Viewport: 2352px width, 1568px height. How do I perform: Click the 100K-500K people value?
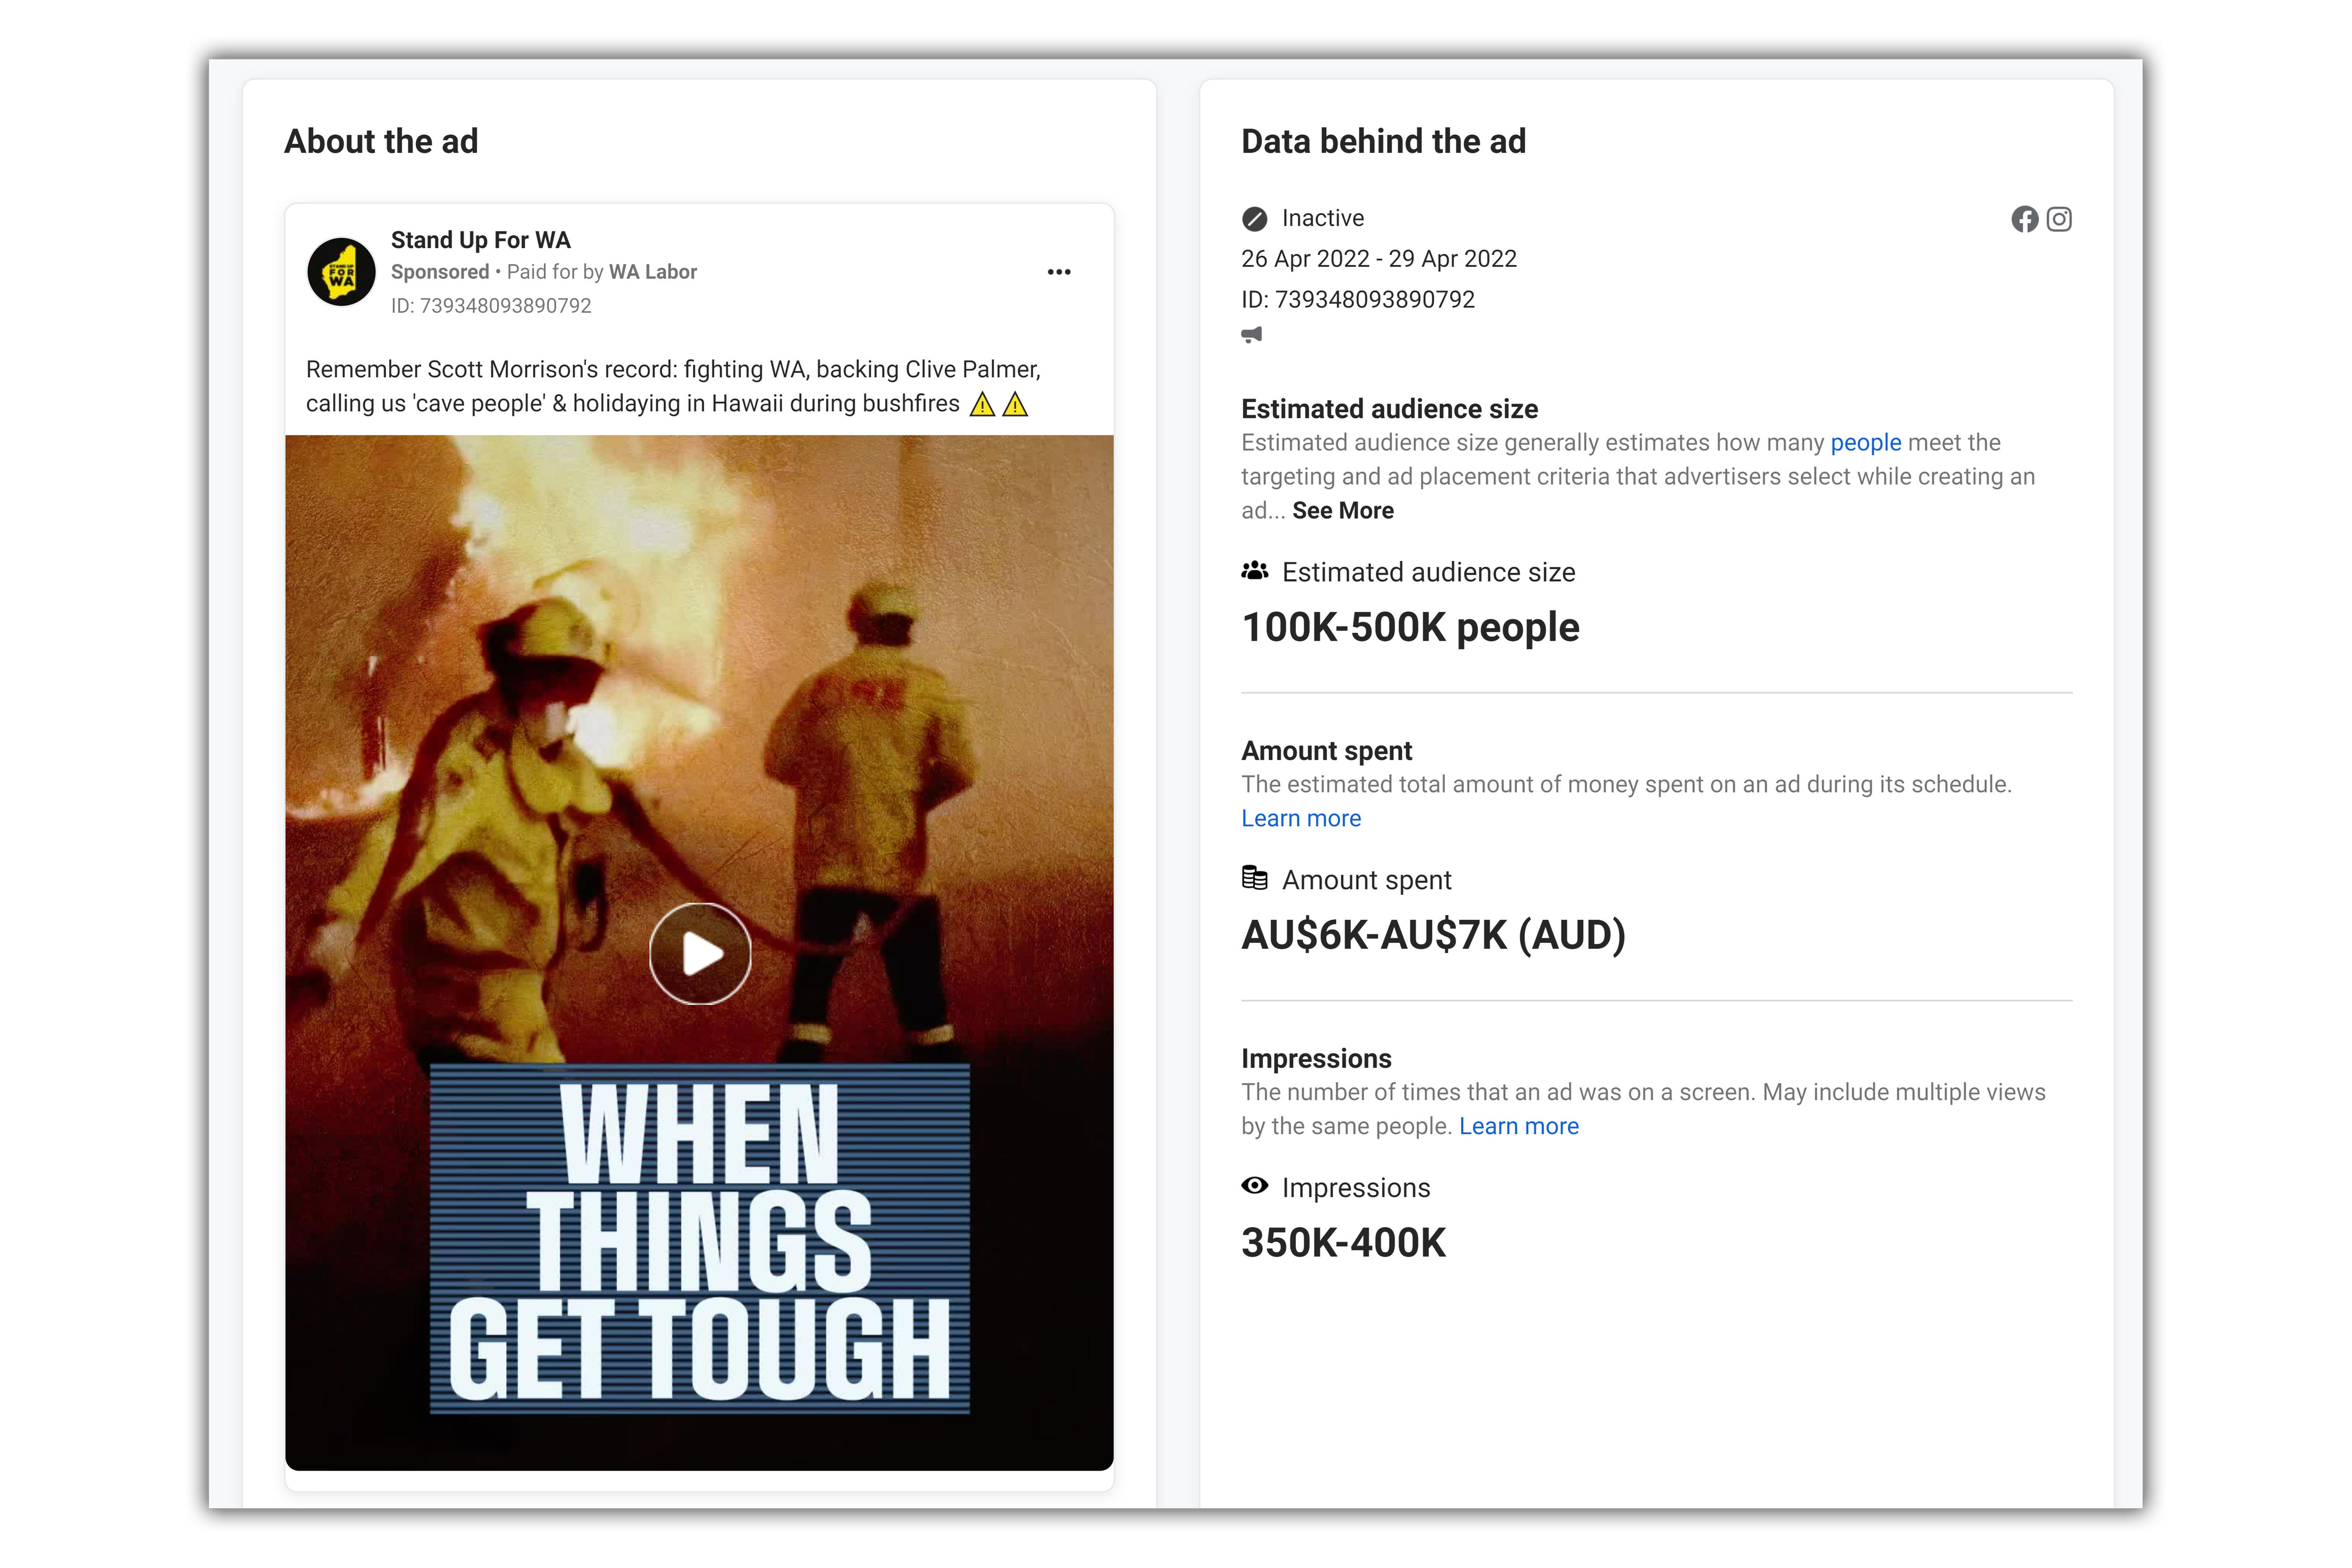point(1410,628)
